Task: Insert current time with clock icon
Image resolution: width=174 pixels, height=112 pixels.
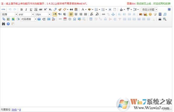Action: tap(70, 19)
